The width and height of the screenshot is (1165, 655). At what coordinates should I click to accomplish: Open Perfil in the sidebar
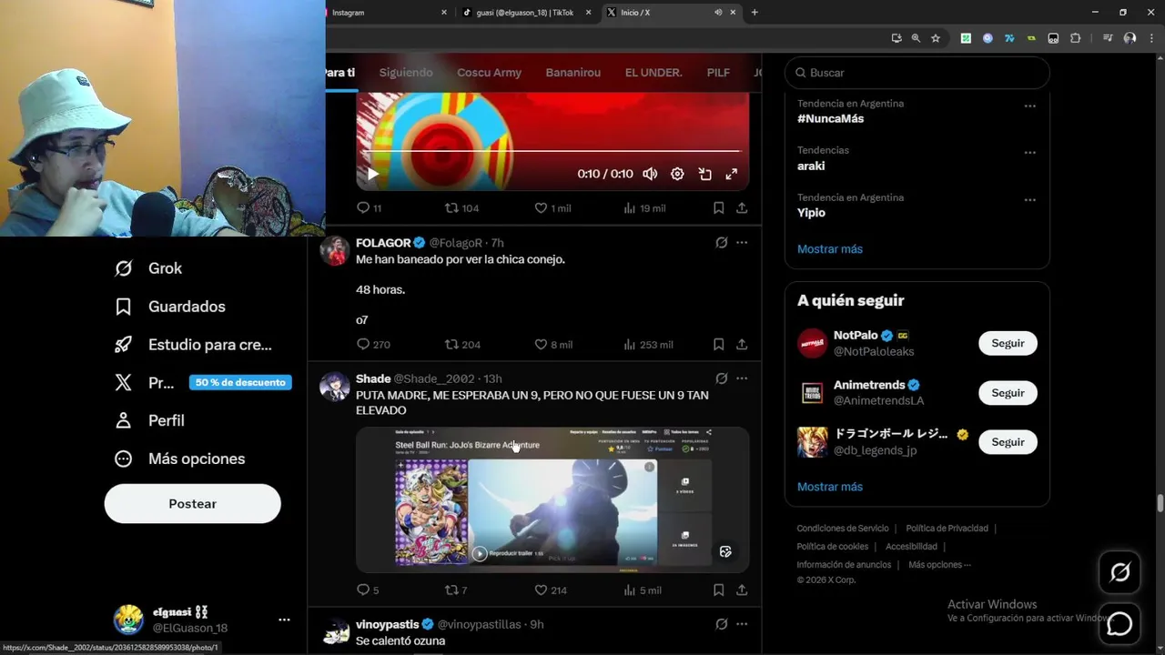[x=149, y=420]
